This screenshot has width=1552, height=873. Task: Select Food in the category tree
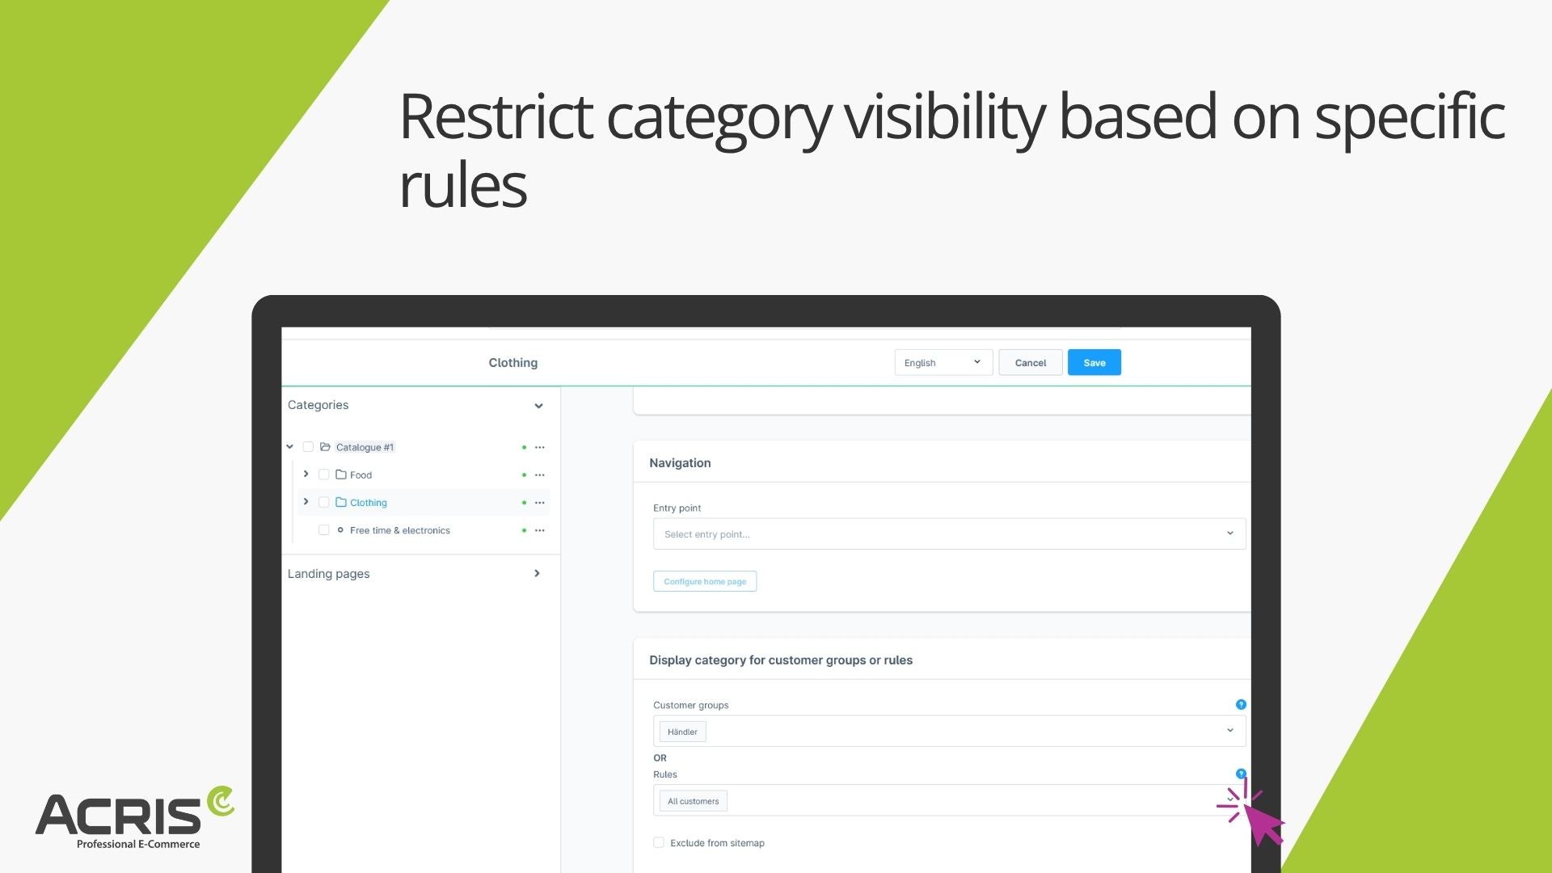click(361, 475)
